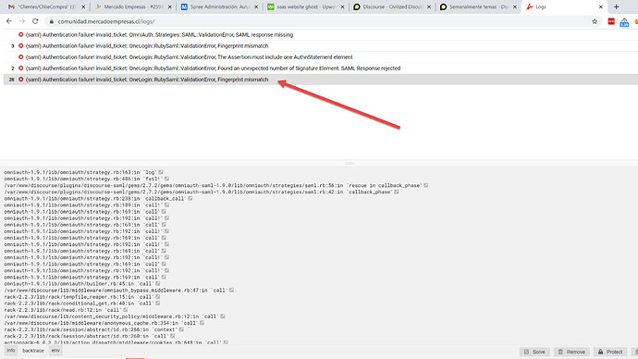Open the red extension icon in toolbar
638x359 pixels.
pyautogui.click(x=611, y=21)
